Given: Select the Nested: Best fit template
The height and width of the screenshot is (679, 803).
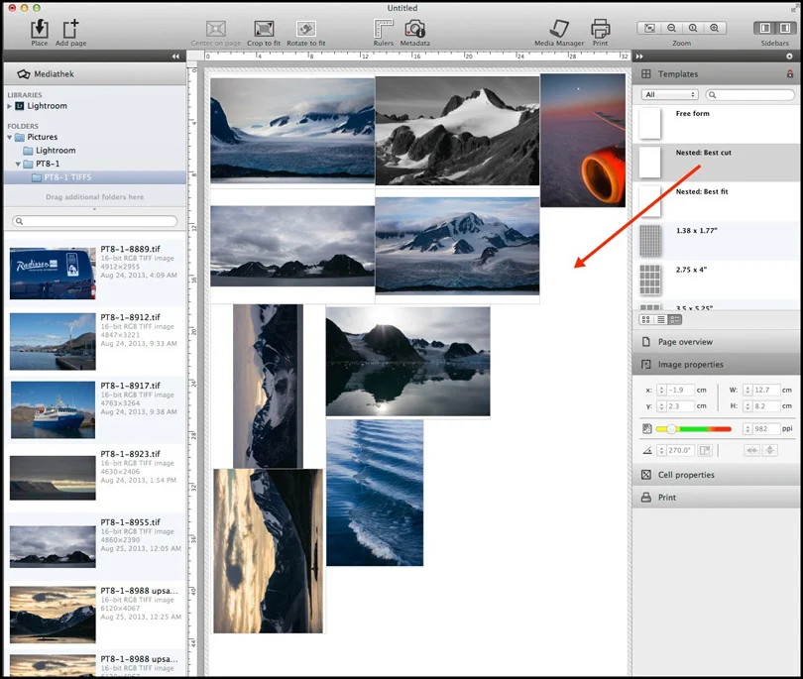Looking at the screenshot, I should 716,202.
